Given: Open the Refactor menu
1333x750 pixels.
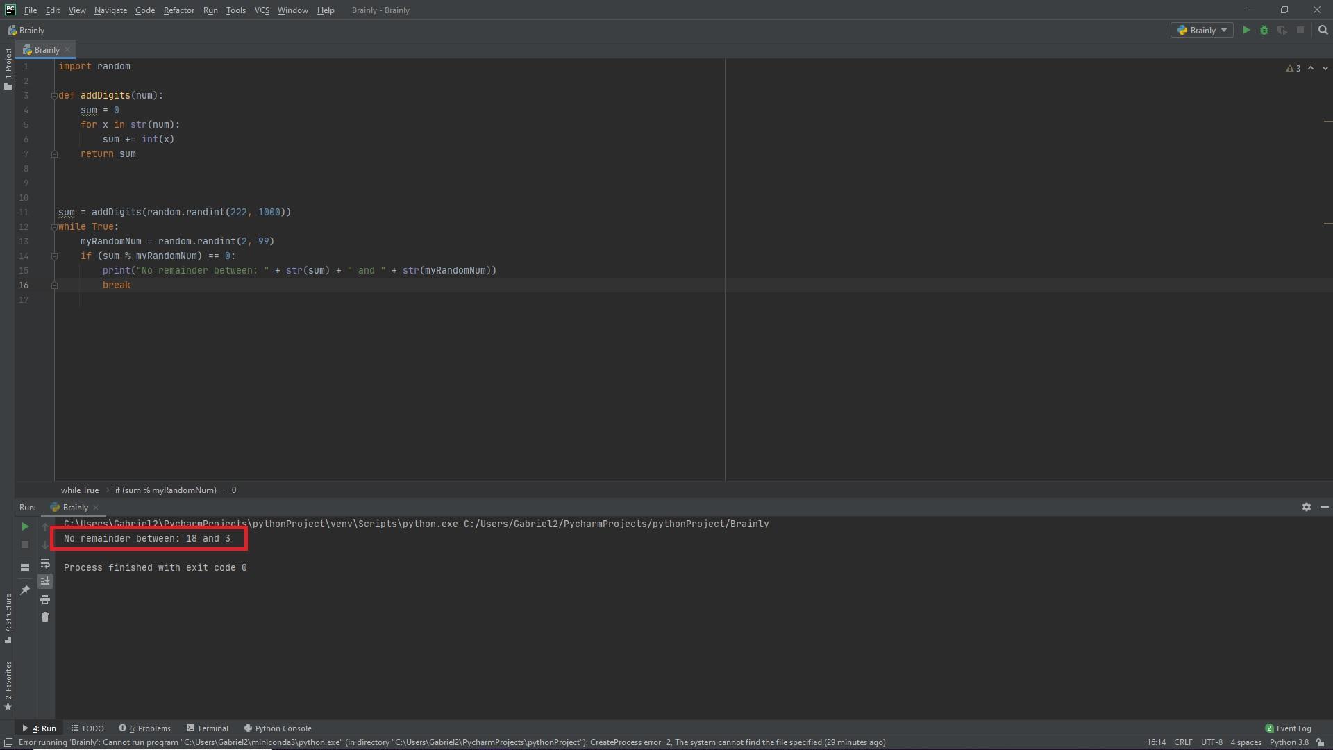Looking at the screenshot, I should [x=178, y=10].
